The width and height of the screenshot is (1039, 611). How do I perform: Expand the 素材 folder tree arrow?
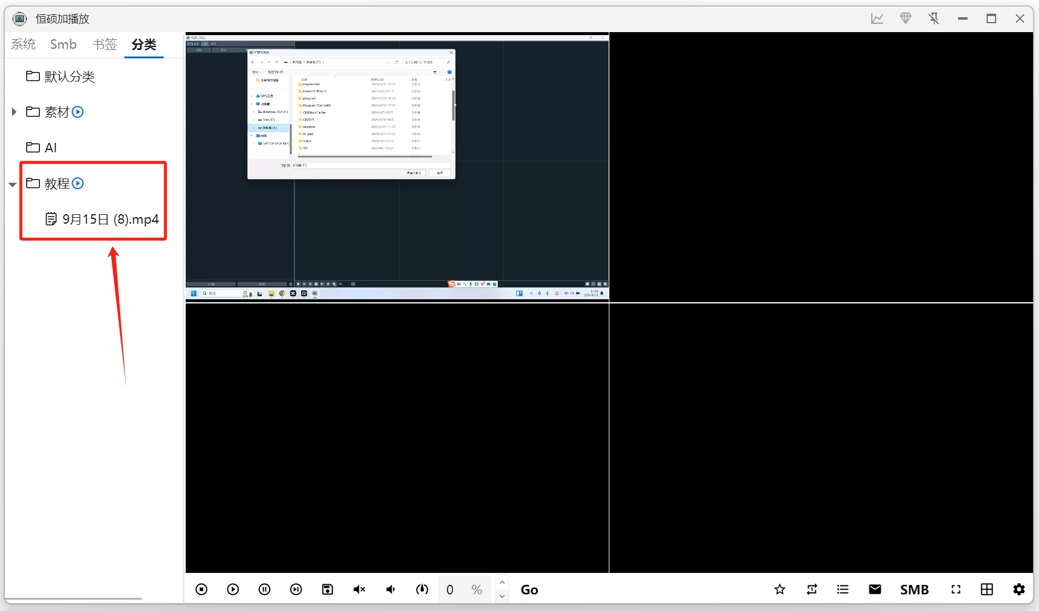[x=14, y=112]
